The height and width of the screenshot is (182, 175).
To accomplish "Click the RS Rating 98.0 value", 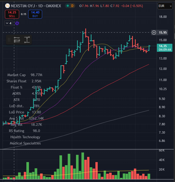I will point(36,131).
